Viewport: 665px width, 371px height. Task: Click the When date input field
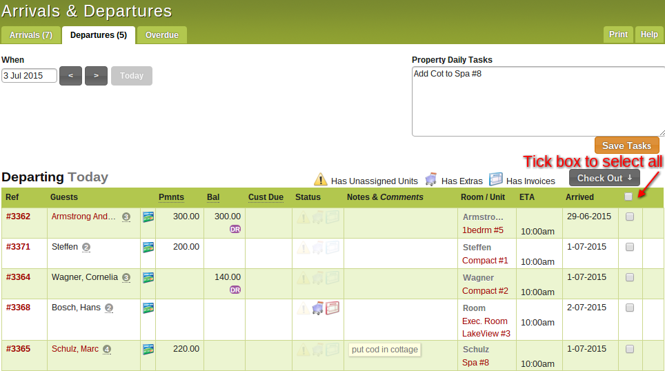click(29, 76)
